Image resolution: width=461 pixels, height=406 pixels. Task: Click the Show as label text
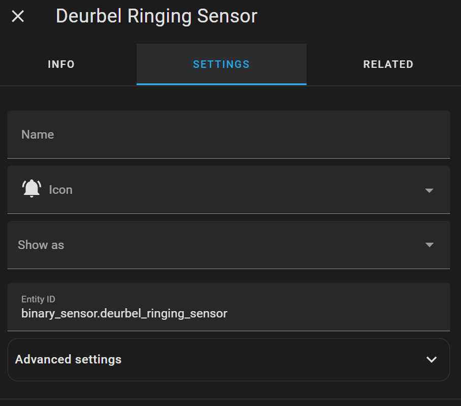(41, 245)
